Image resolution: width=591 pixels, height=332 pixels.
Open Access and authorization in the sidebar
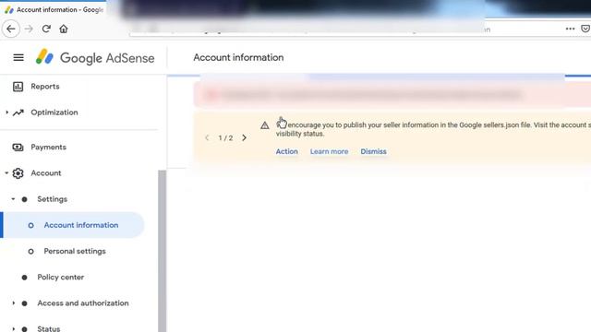click(83, 303)
